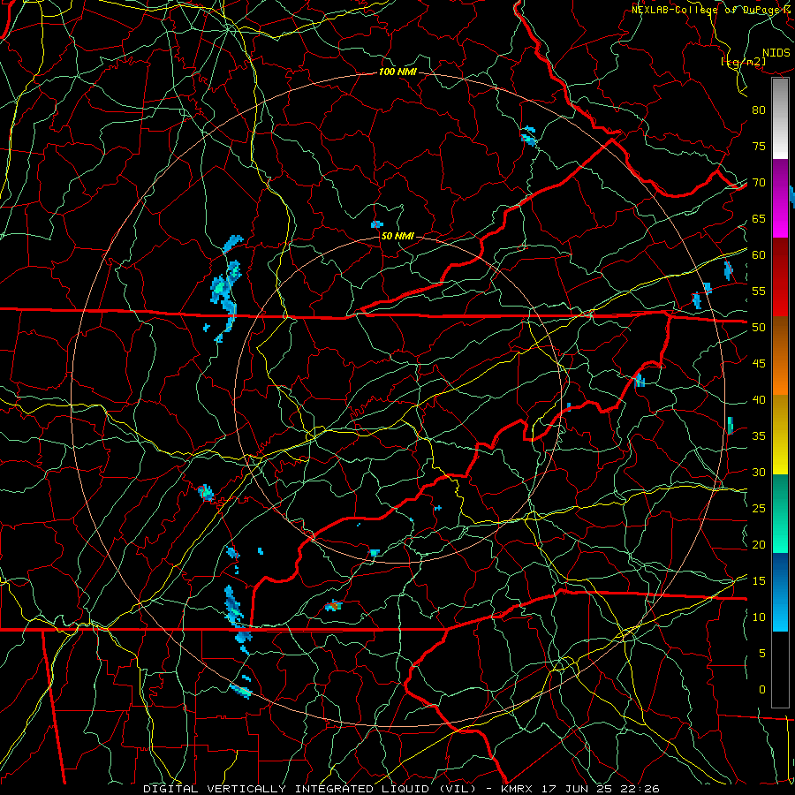Image resolution: width=795 pixels, height=795 pixels.
Task: Click the 75 value on the color scale
Action: (759, 147)
